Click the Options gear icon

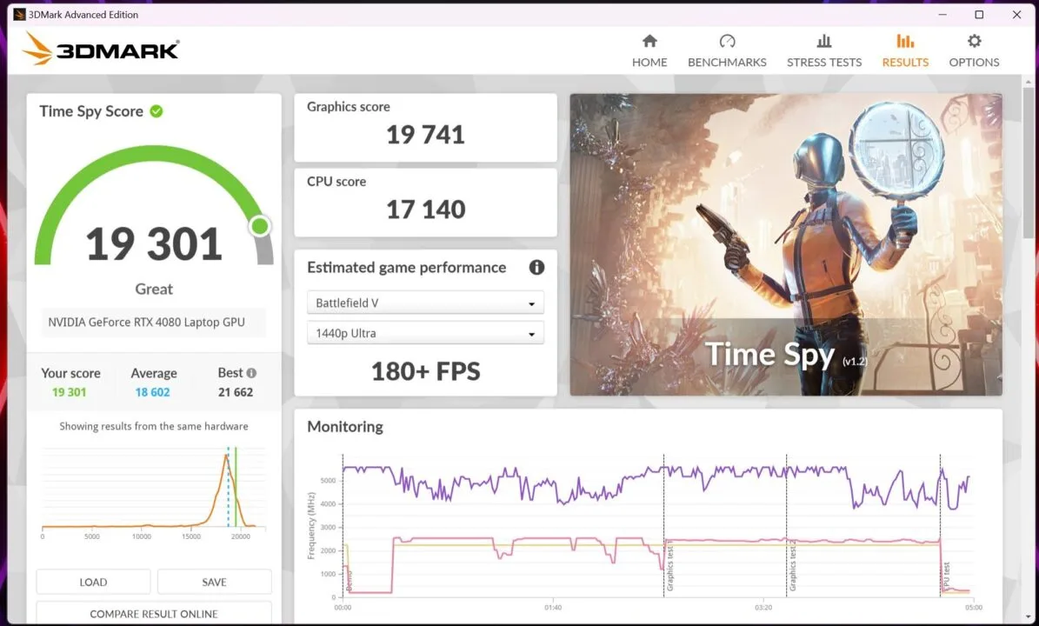tap(974, 41)
